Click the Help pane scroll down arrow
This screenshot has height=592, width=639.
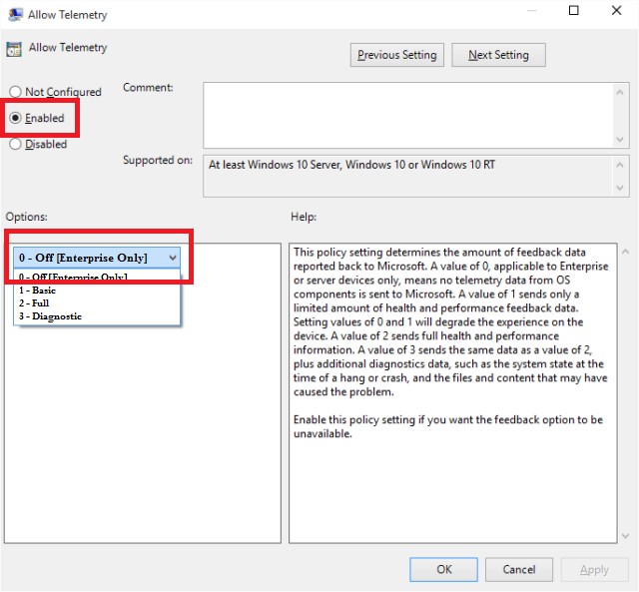[626, 536]
